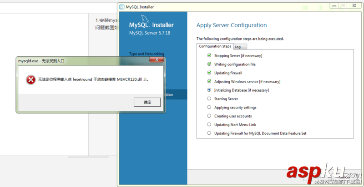
Task: Click the Adjusting Windows service text
Action: pyautogui.click(x=247, y=82)
